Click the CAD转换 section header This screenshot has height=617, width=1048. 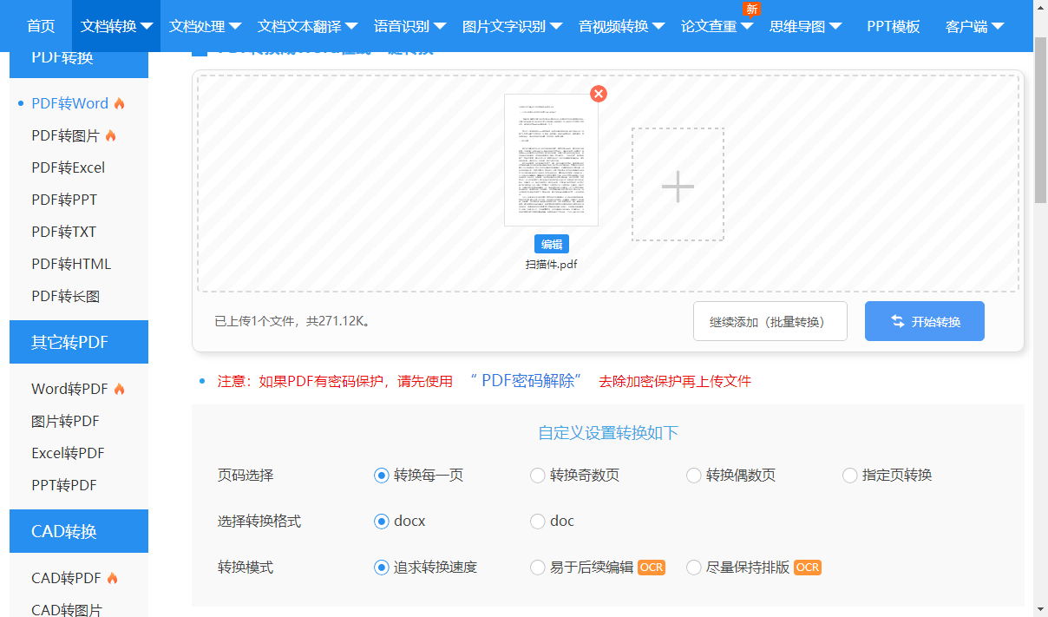[79, 531]
